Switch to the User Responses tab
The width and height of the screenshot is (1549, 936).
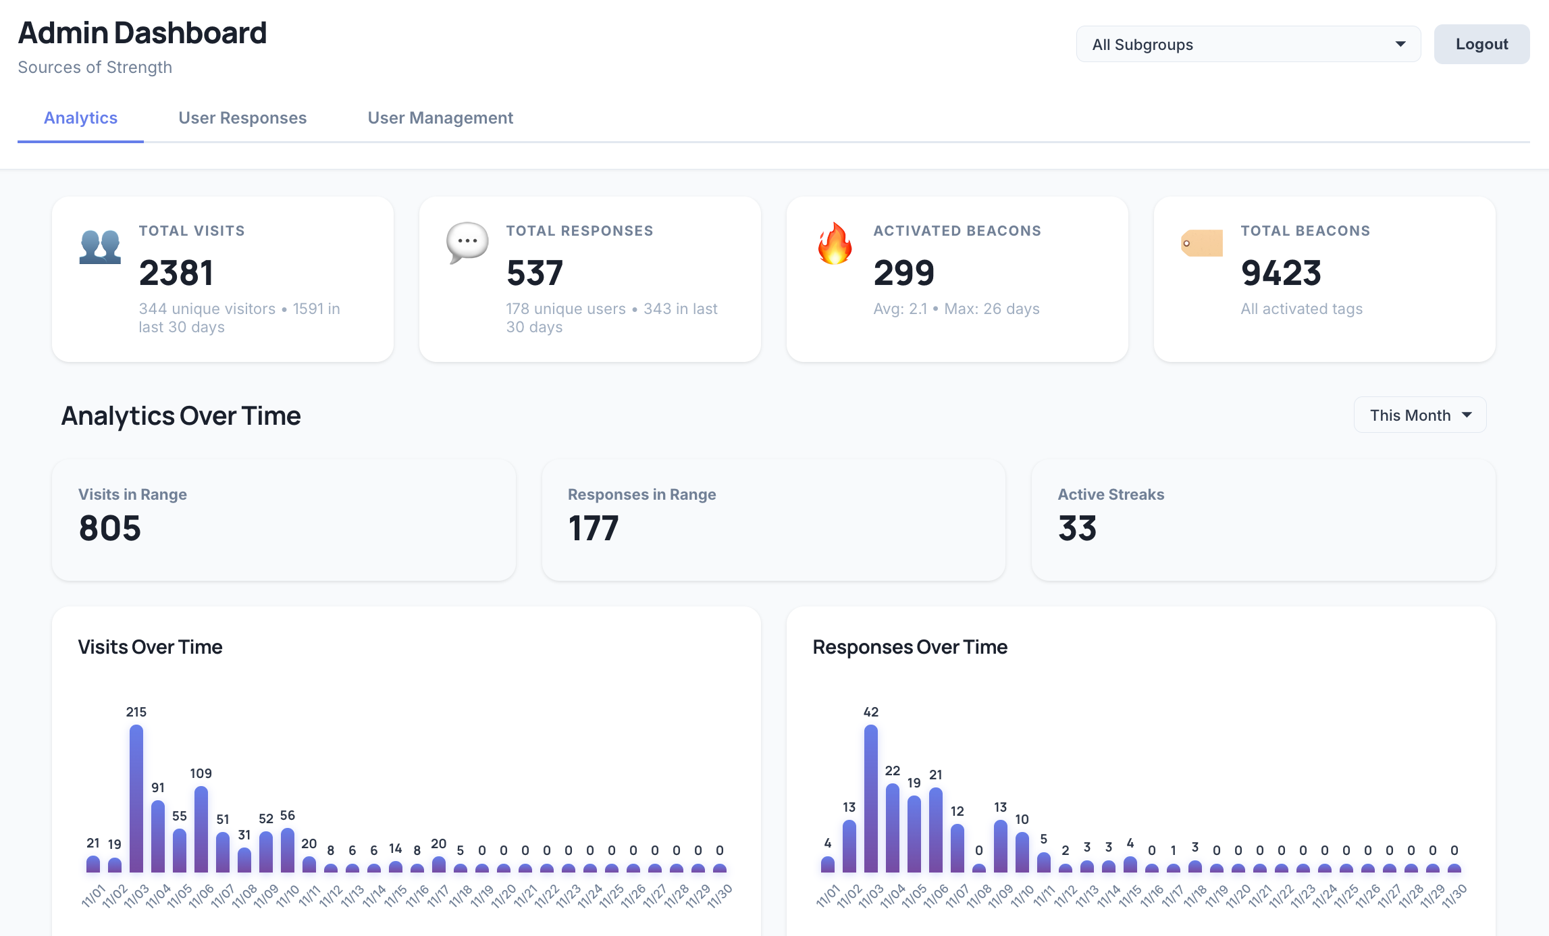(x=242, y=118)
